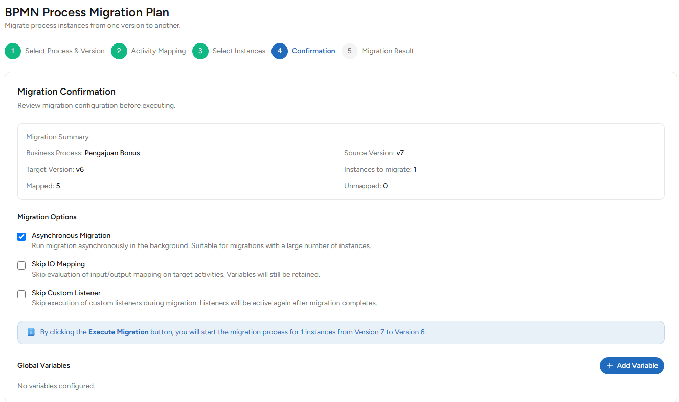679x402 pixels.
Task: Click the step 2 circle badge
Action: point(119,51)
